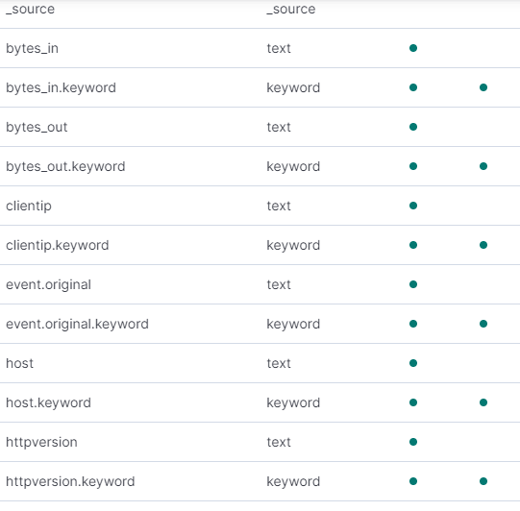520x511 pixels.
Task: Click the aggregatable dot for clientip.keyword
Action: 483,245
